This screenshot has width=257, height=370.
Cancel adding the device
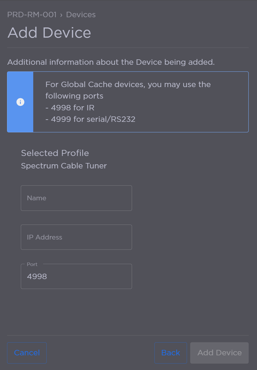click(27, 353)
